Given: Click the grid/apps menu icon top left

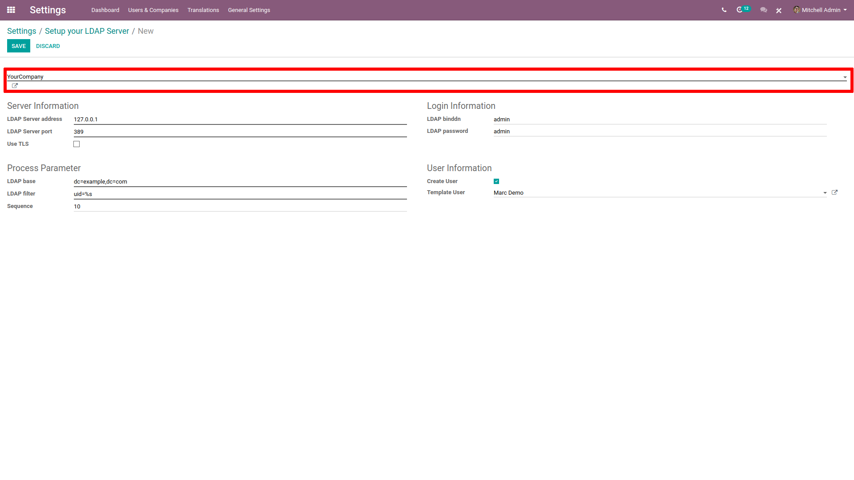Looking at the screenshot, I should point(11,10).
